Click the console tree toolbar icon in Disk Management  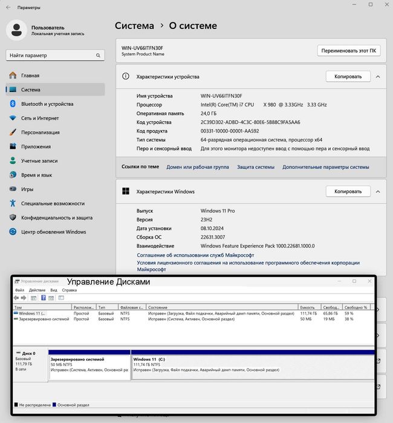pos(33,298)
